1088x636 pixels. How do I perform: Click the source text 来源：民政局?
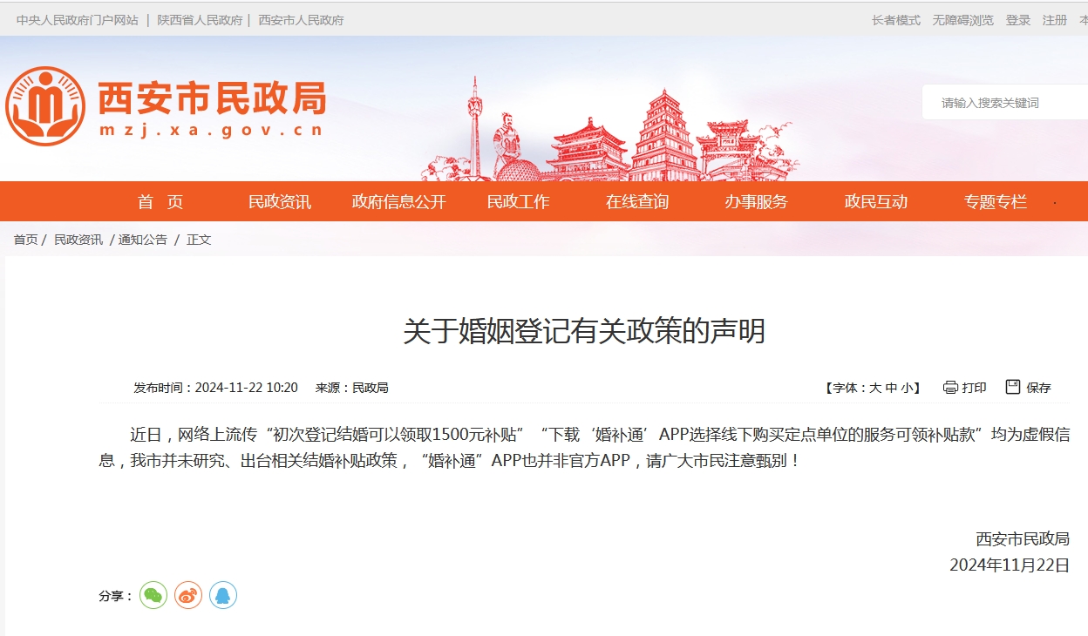tap(352, 388)
